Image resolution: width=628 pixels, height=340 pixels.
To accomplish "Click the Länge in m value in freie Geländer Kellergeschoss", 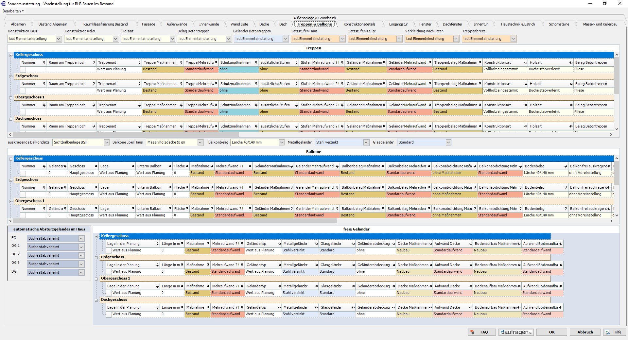I will 172,250.
